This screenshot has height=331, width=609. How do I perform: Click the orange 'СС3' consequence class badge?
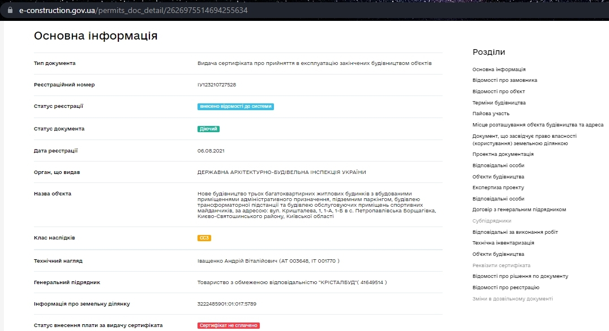[x=204, y=238]
